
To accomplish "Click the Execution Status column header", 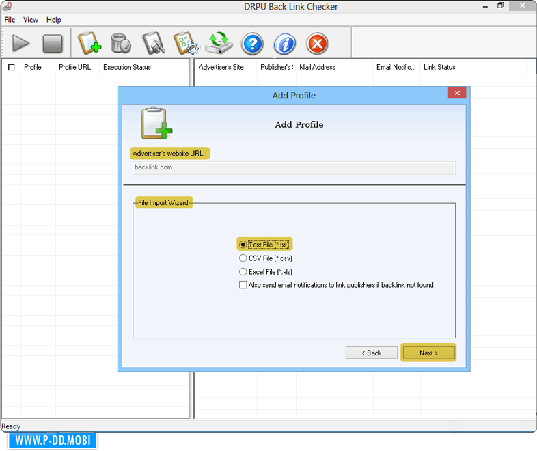I will pos(144,67).
